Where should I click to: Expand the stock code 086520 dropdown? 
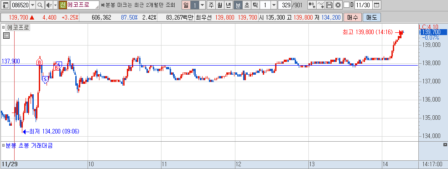(x=32, y=5)
